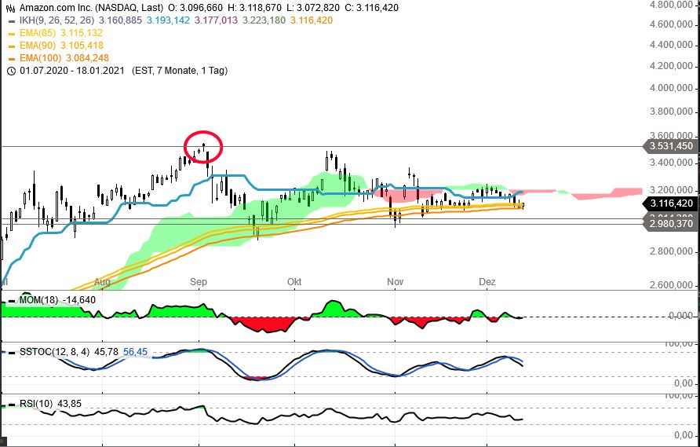Click the close price value C: 3.116,420

pos(371,8)
